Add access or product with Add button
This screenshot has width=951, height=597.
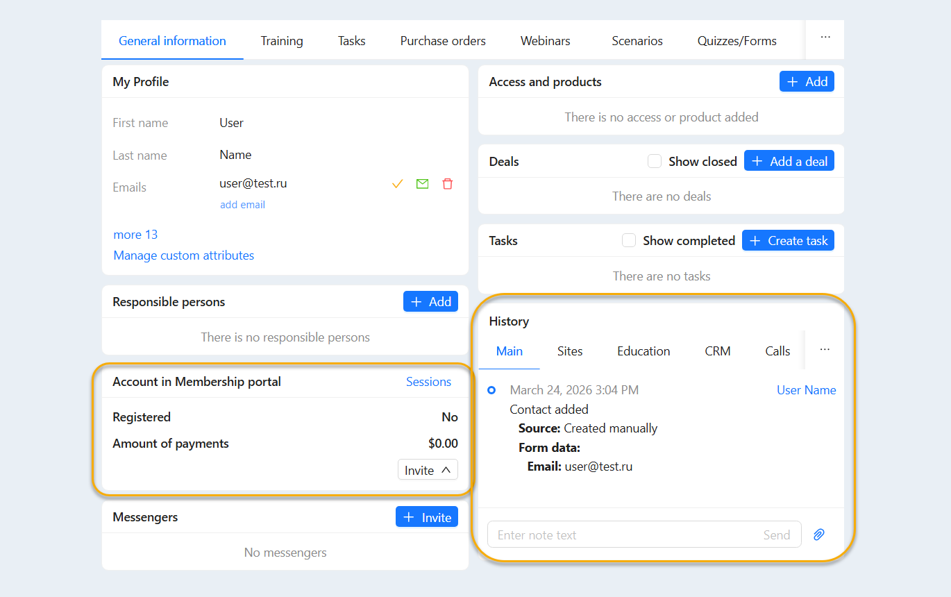(x=807, y=81)
